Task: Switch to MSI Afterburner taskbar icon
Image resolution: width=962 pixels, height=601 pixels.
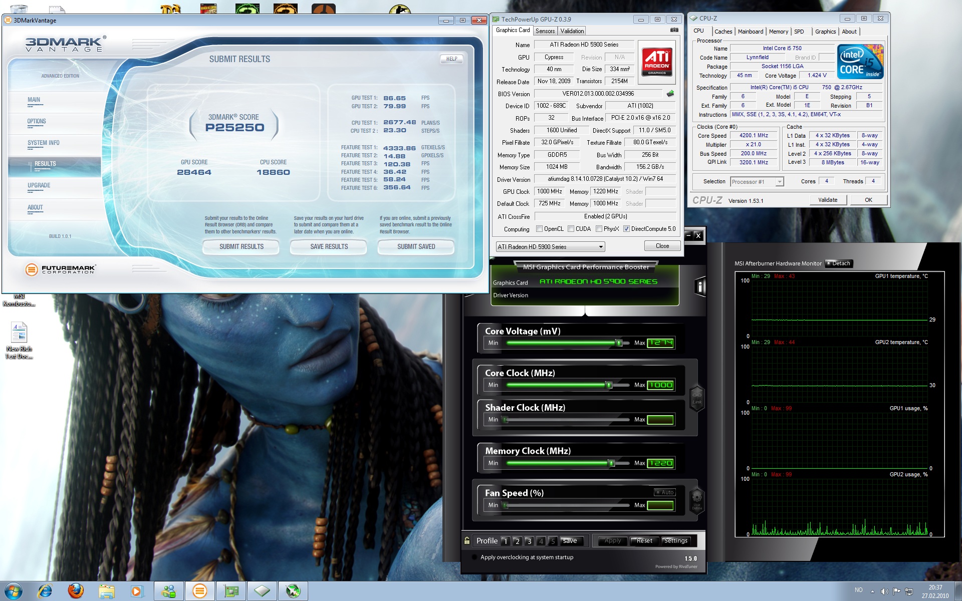Action: [x=293, y=591]
